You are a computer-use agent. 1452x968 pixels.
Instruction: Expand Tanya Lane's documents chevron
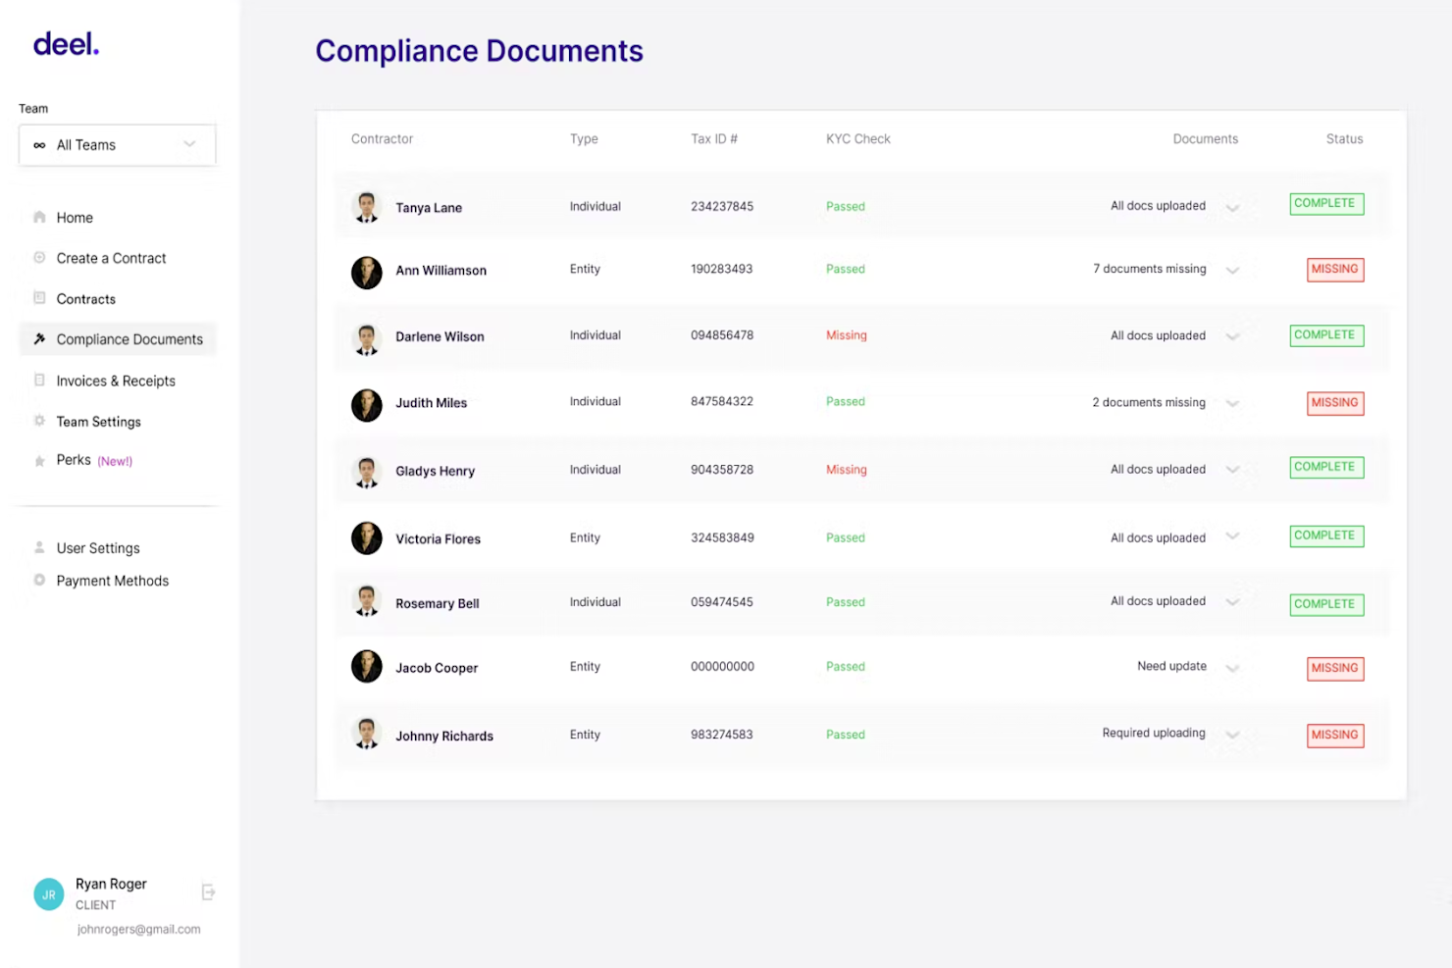(x=1232, y=207)
